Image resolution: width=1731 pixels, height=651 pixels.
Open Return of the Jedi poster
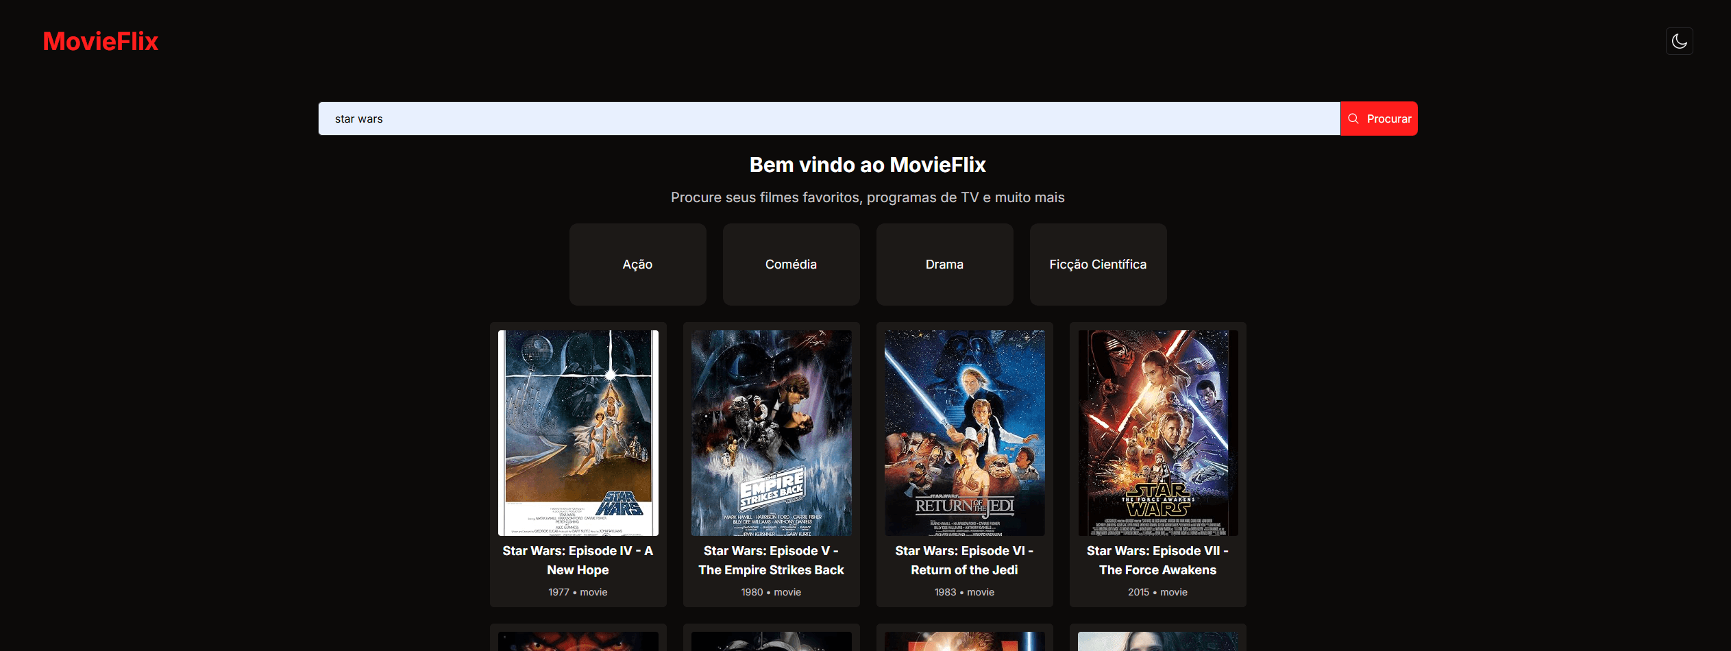coord(963,432)
